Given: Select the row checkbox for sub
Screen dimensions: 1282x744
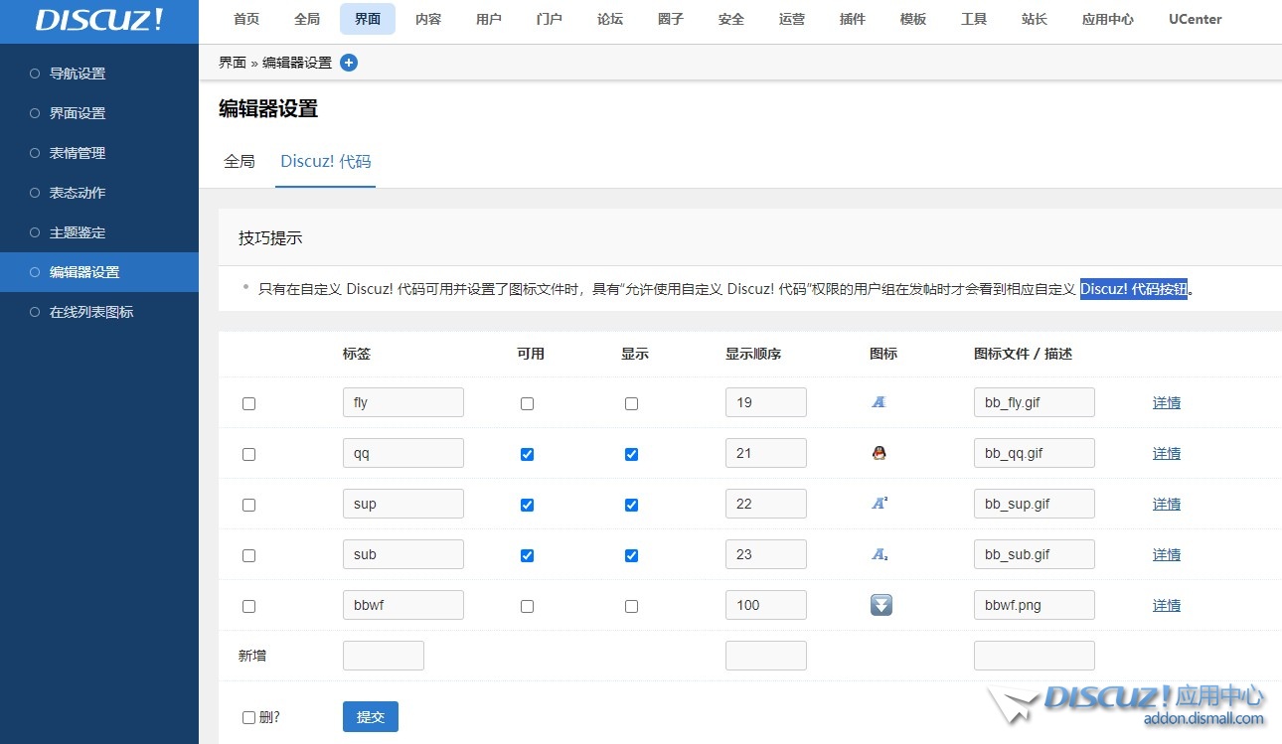Looking at the screenshot, I should click(248, 556).
